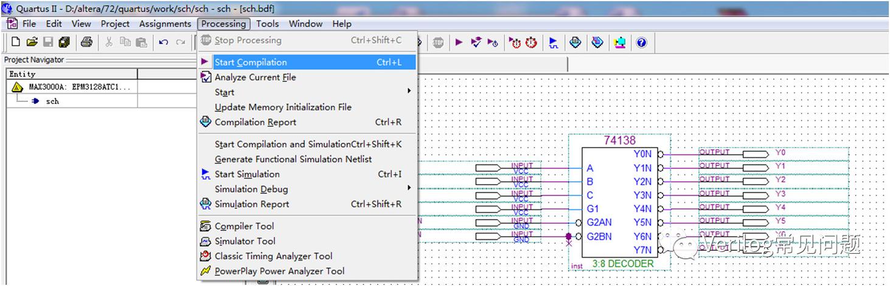Open the Programmer toolbar icon
The image size is (890, 286).
[x=597, y=42]
